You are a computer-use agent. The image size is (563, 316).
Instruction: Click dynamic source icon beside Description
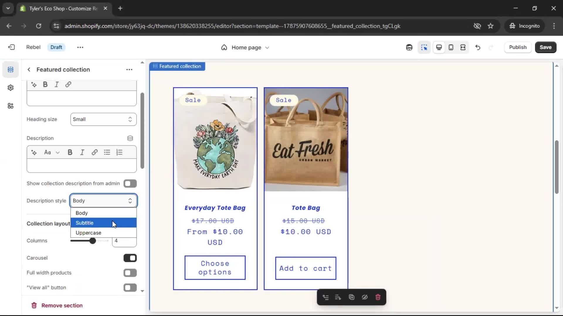[x=130, y=138]
